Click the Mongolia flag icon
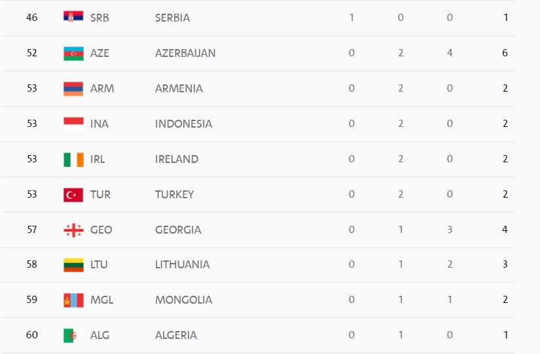Screen dimensions: 540x354 point(73,300)
